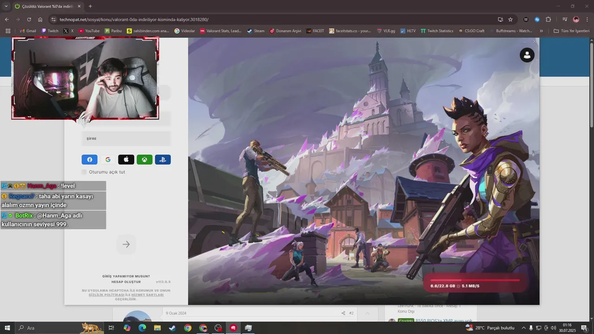Viewport: 594px width, 334px height.
Task: Click the install app icon in address bar
Action: (x=500, y=19)
